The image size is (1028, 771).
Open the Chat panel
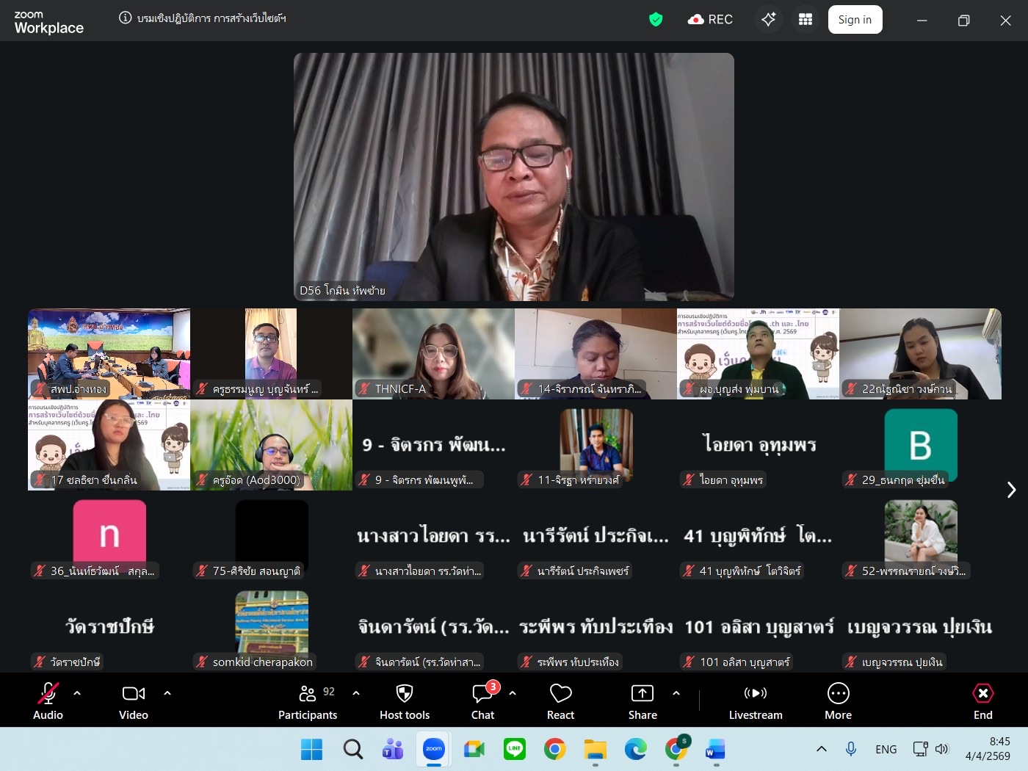click(x=482, y=701)
